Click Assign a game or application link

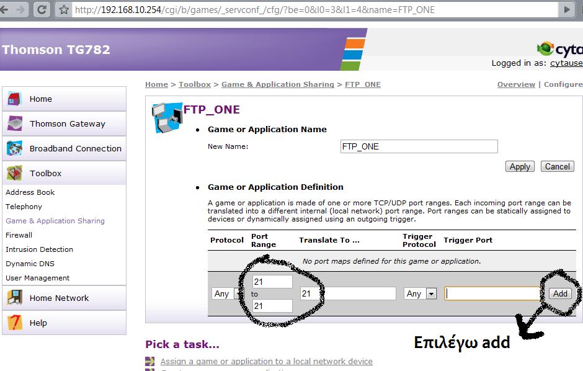(x=267, y=361)
